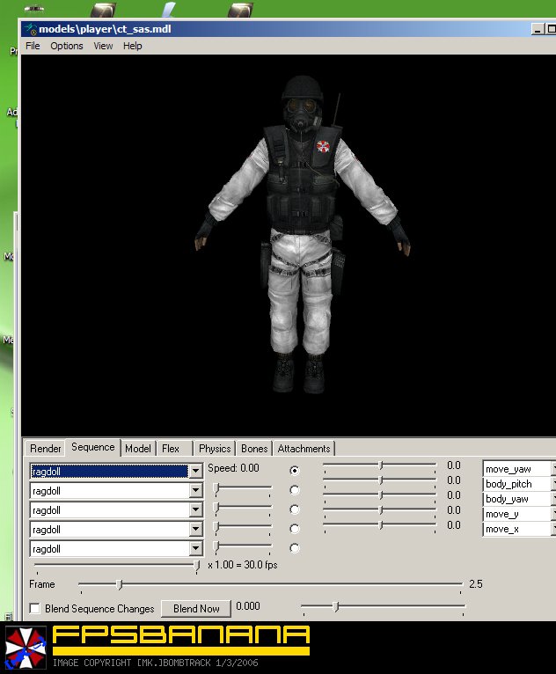This screenshot has height=674, width=556.
Task: Click the Frame slider thumb
Action: coord(120,584)
